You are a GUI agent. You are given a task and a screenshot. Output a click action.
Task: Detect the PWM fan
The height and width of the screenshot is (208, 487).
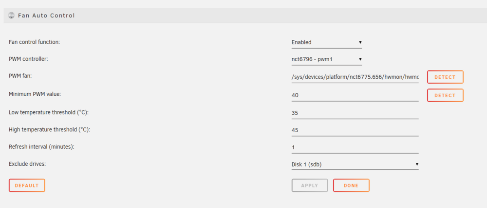click(445, 77)
